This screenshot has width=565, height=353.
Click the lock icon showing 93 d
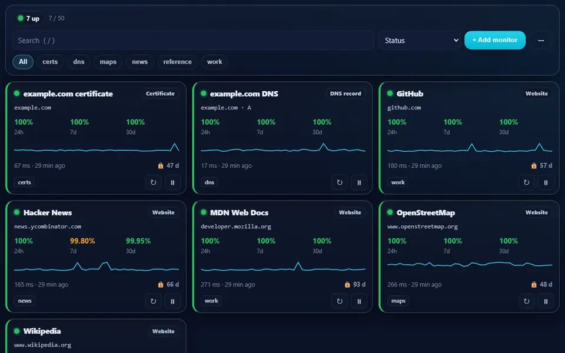[347, 285]
